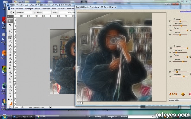This screenshot has height=119, width=191.
Task: Select the Rectangle shape tool
Action: pos(10,82)
